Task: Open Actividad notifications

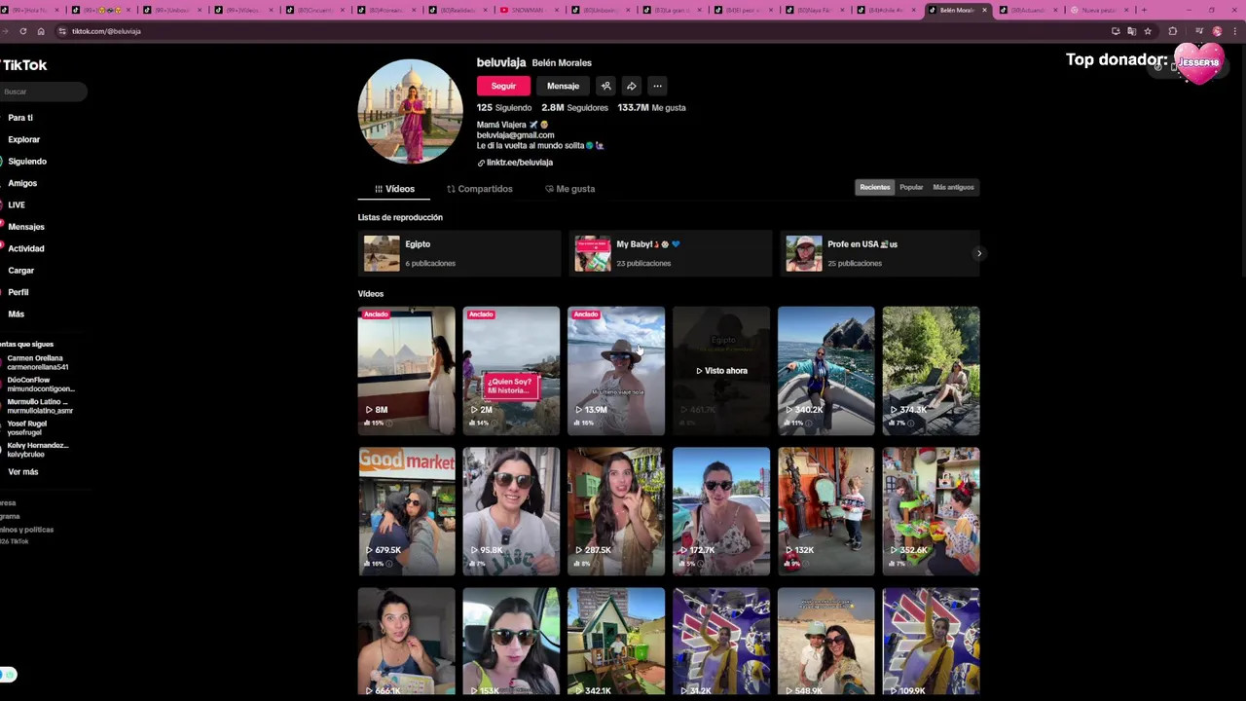Action: [25, 248]
